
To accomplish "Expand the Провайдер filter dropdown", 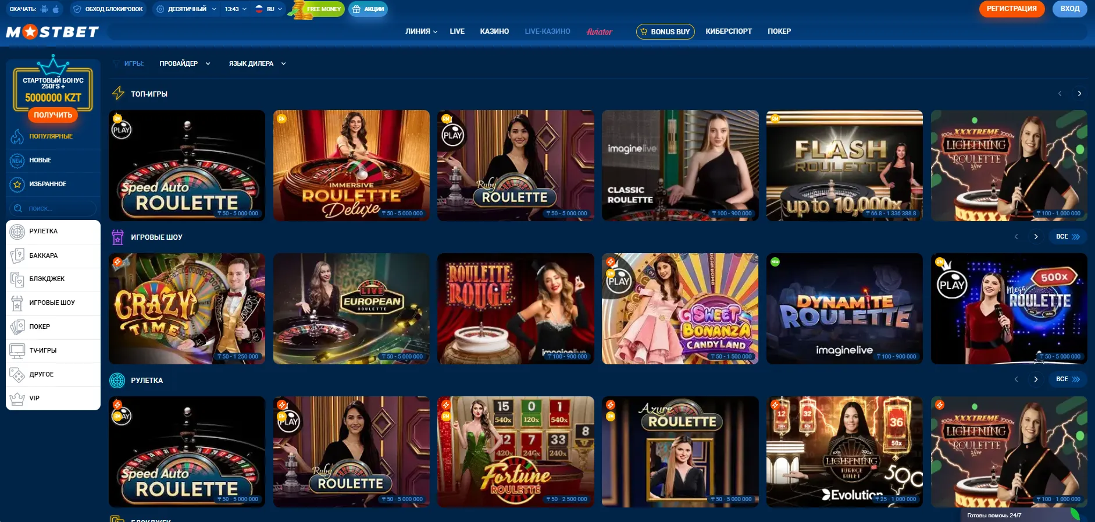I will 185,63.
